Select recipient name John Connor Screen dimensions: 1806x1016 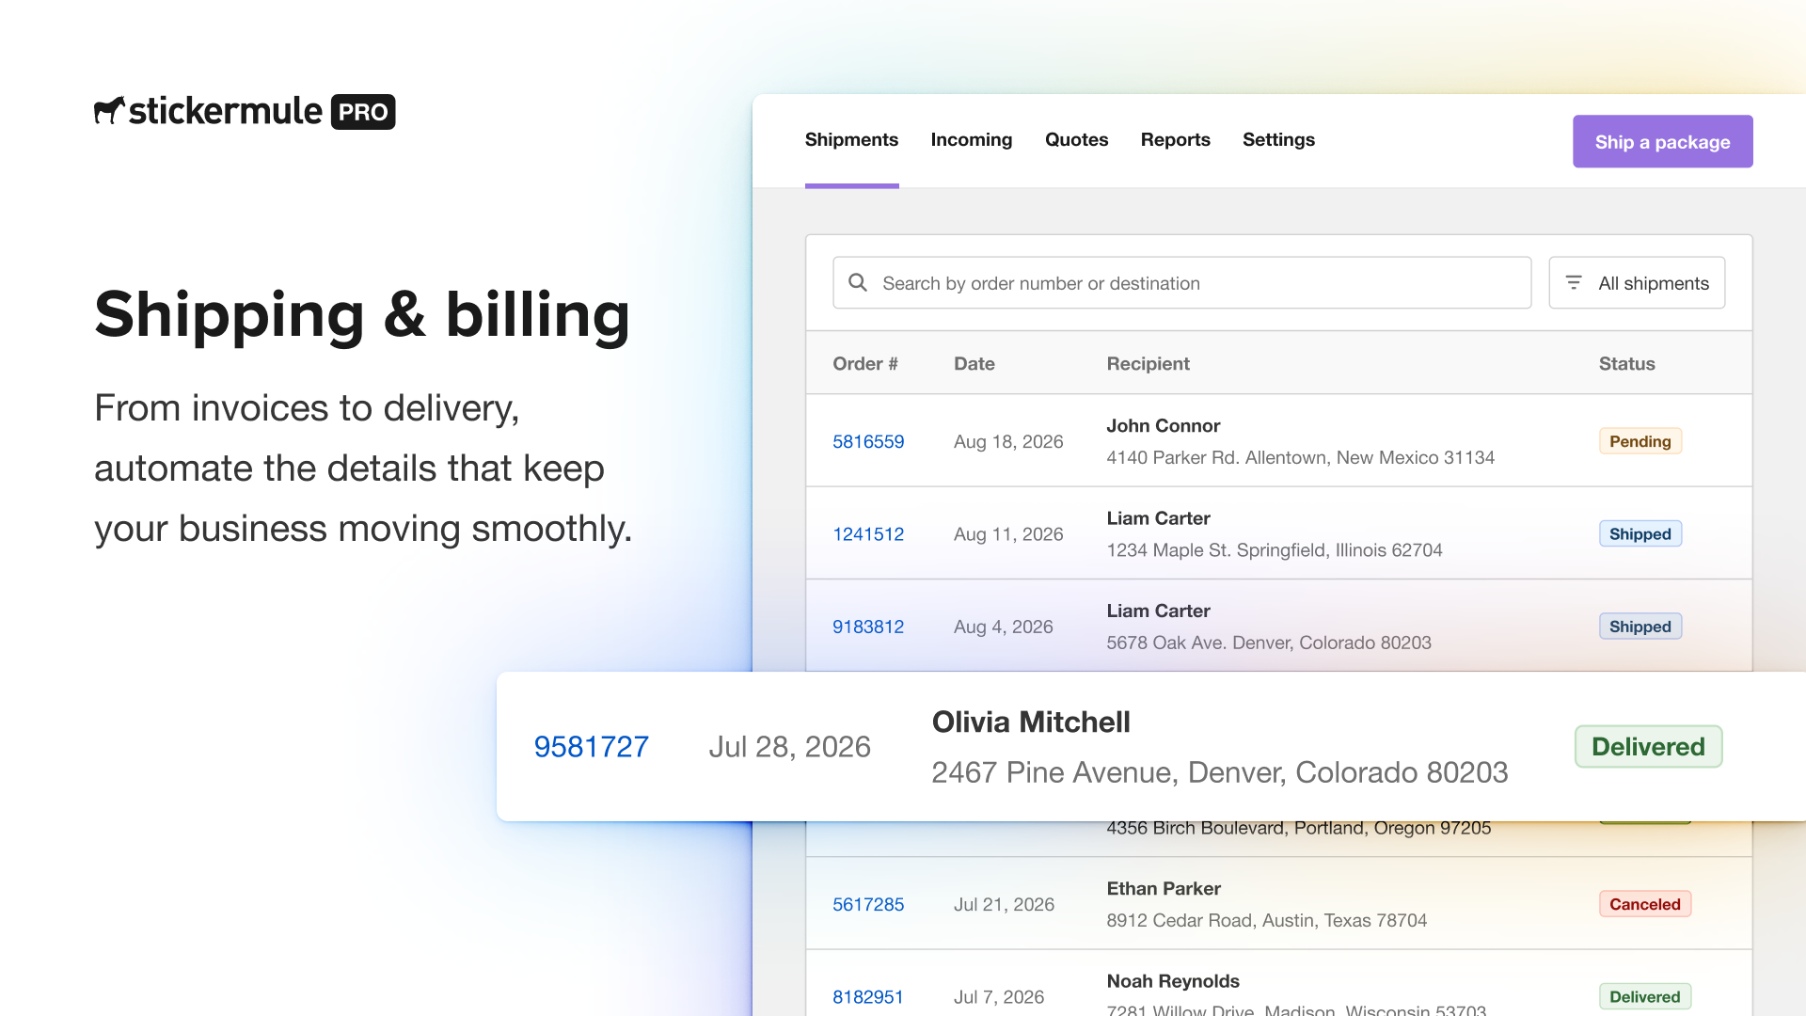1164,425
